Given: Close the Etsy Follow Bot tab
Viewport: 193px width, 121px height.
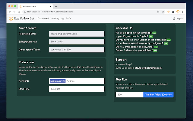Looking at the screenshot, I should click(x=50, y=7).
